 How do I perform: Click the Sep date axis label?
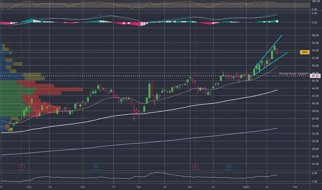click(29, 187)
